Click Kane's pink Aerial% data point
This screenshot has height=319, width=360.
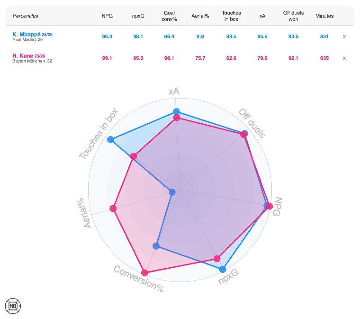tap(113, 208)
